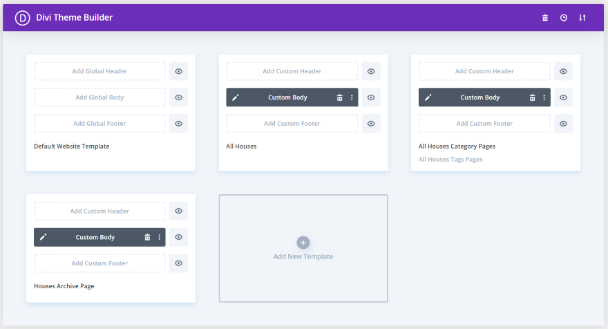
Task: Add Custom Header to Houses Archive Page
Action: click(99, 211)
